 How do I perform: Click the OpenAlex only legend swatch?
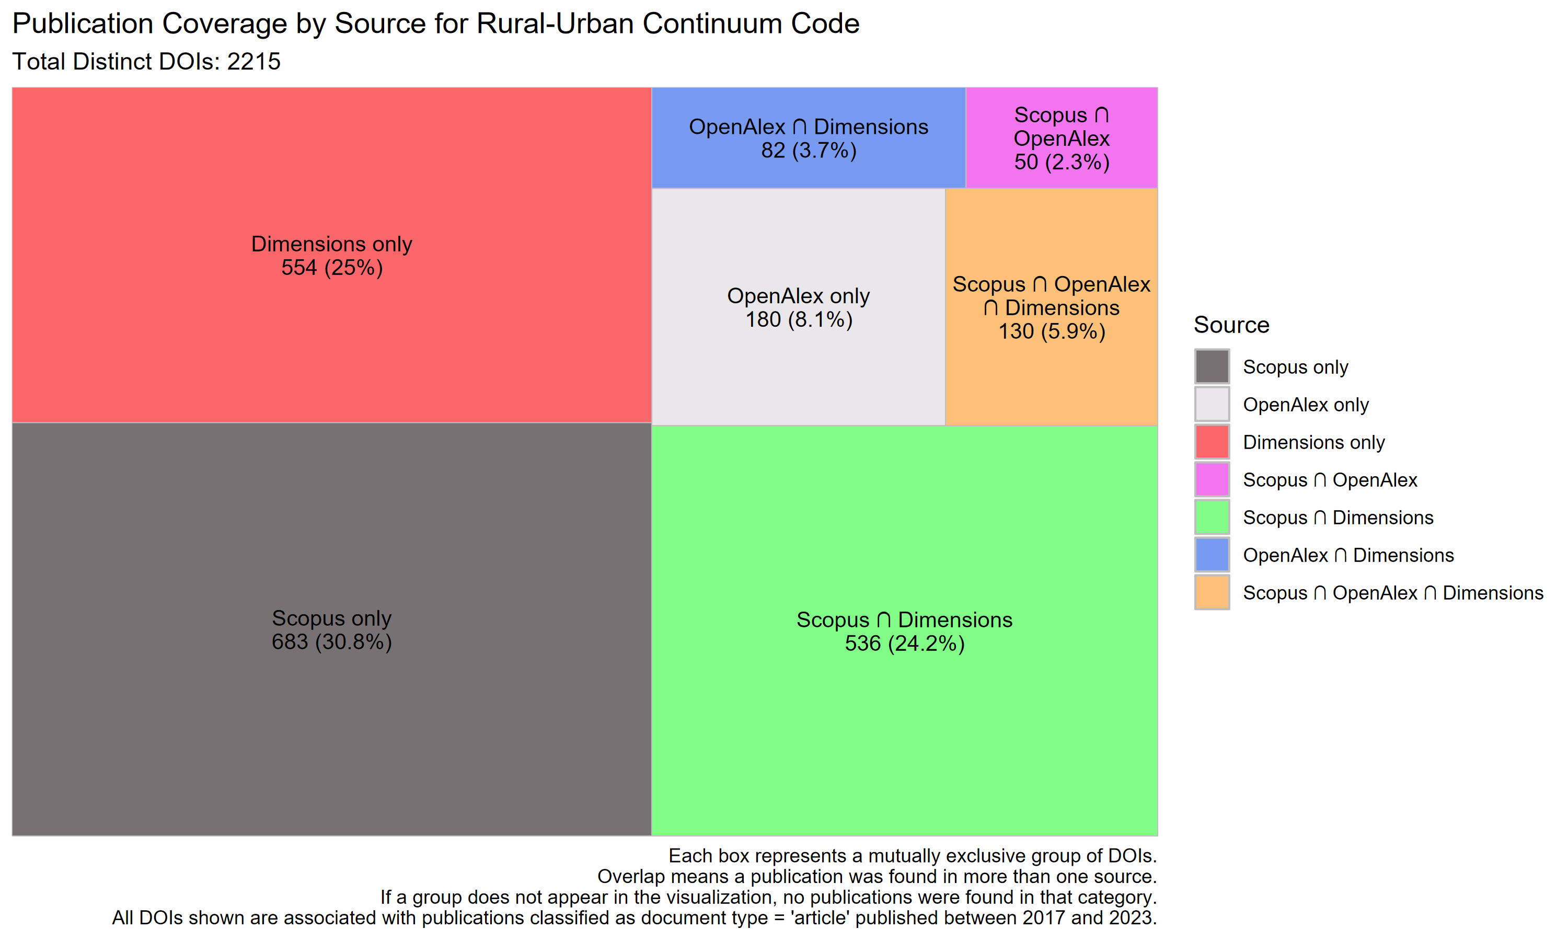[x=1212, y=404]
